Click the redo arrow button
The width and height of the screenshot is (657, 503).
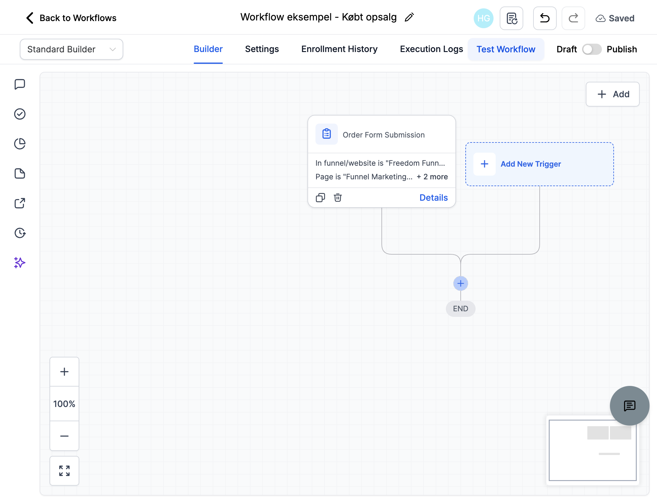573,18
